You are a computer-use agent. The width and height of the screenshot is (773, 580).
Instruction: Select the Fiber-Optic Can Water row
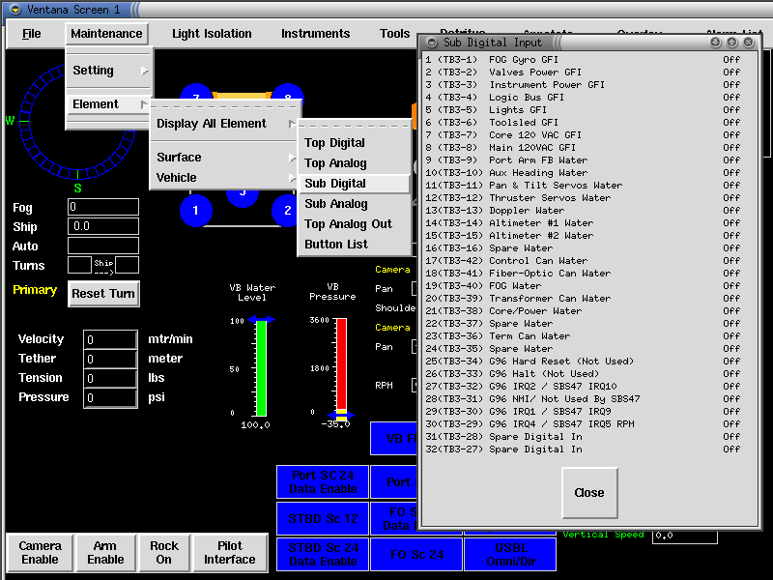[584, 274]
